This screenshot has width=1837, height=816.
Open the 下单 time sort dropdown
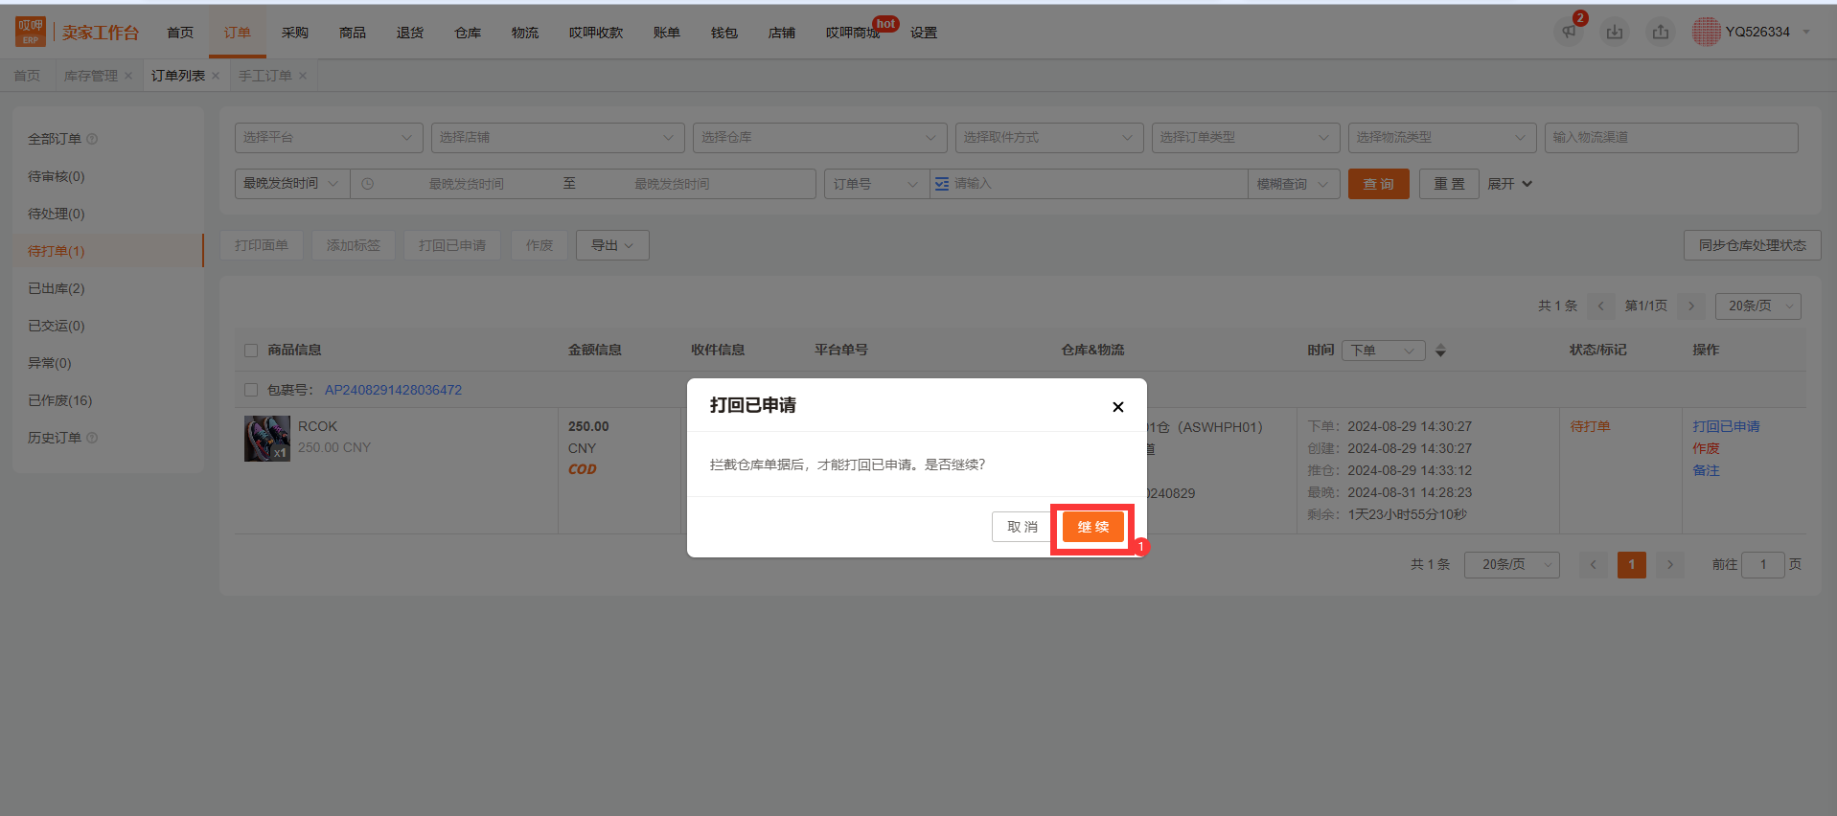pos(1384,351)
